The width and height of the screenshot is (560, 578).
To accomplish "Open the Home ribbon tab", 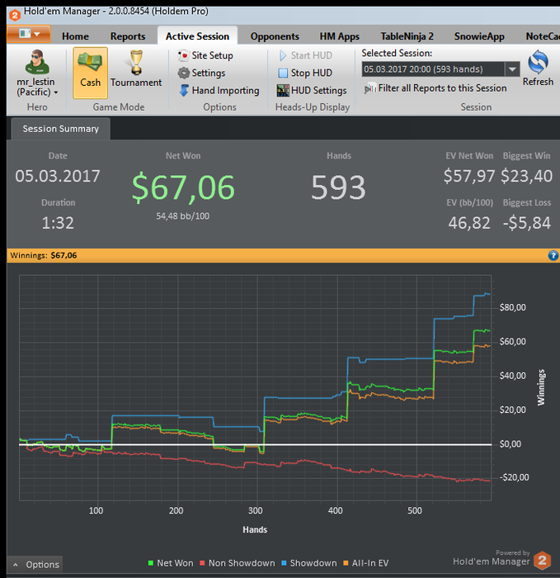I will 75,36.
